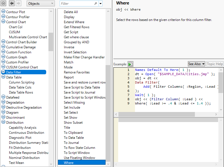224x167 pixels.
Task: Click the icon beside Custom Function
Action: point(3,52)
